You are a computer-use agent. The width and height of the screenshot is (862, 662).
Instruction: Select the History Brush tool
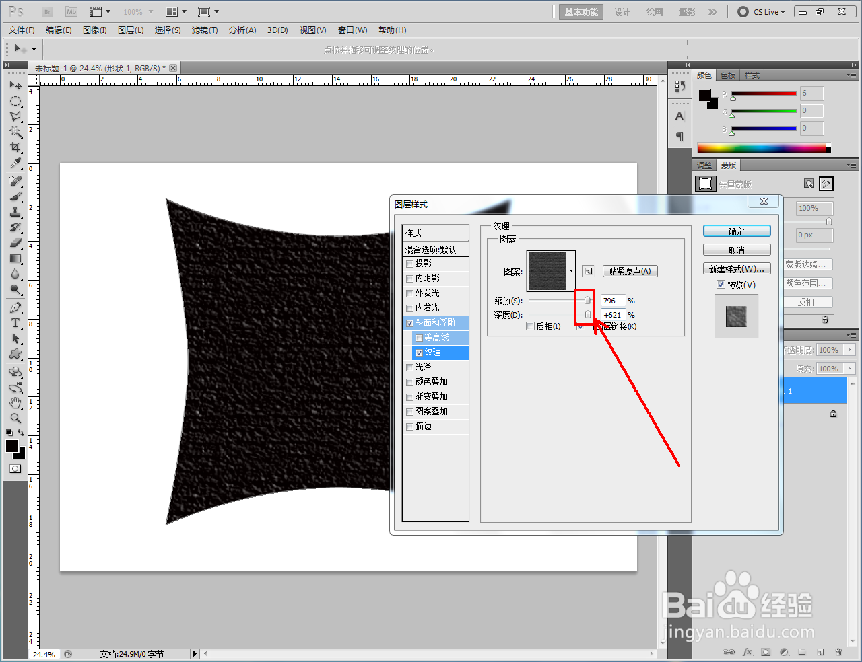point(15,227)
